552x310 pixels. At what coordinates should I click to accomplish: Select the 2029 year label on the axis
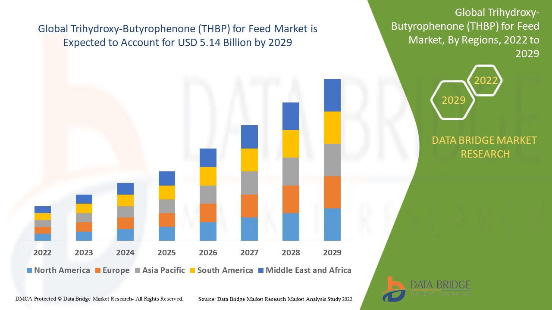(x=332, y=253)
